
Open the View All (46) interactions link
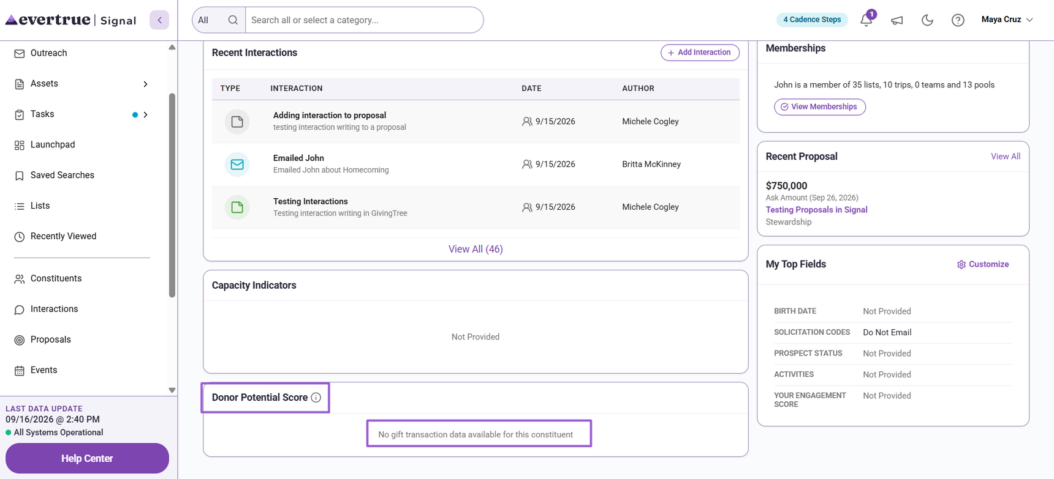coord(476,249)
